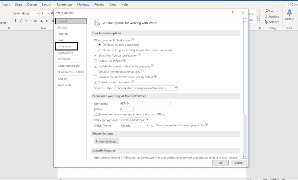Click the Italic formatting icon
This screenshot has width=298, height=180.
[x=21, y=21]
